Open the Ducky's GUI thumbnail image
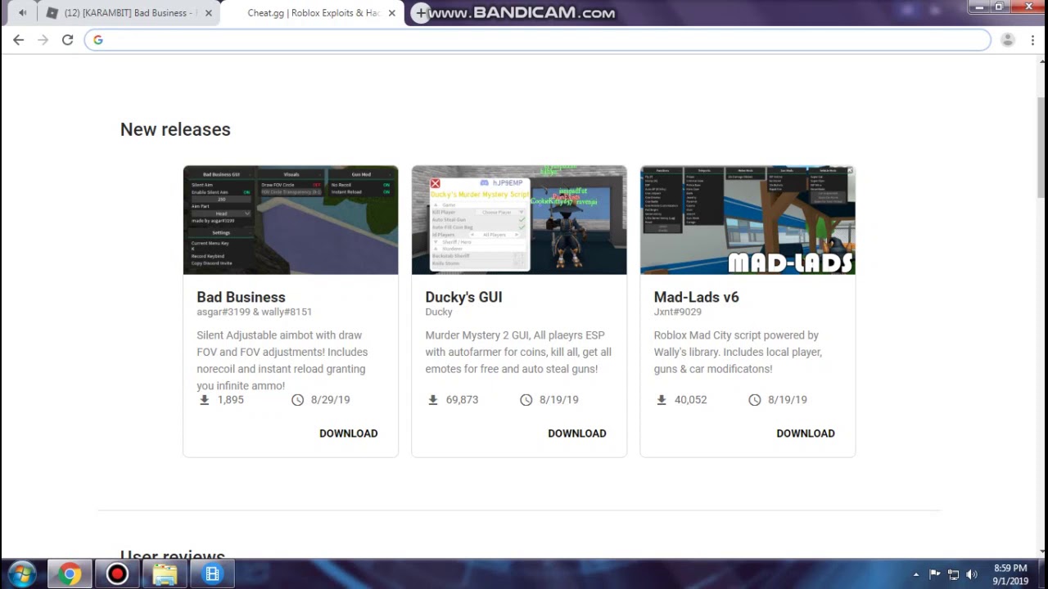This screenshot has width=1048, height=589. [519, 220]
